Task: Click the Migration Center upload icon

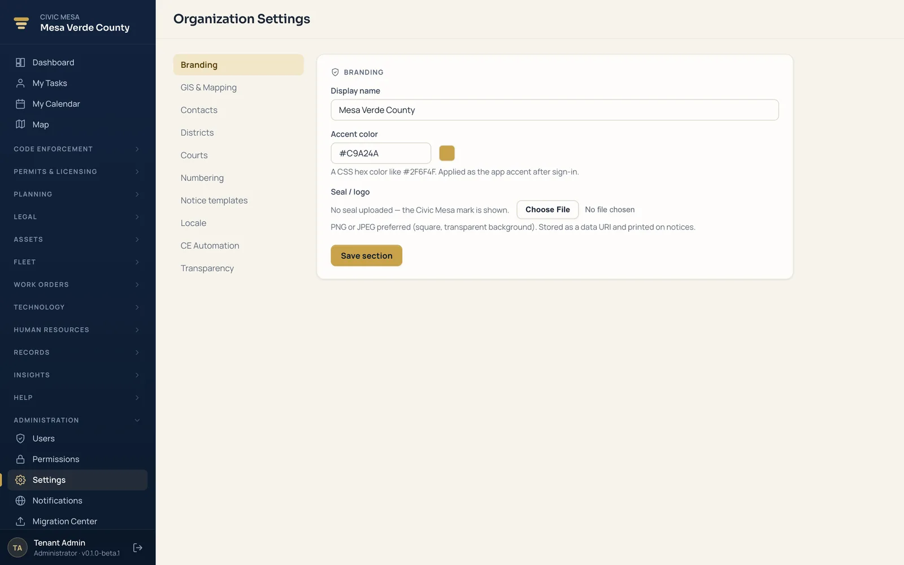Action: tap(20, 521)
